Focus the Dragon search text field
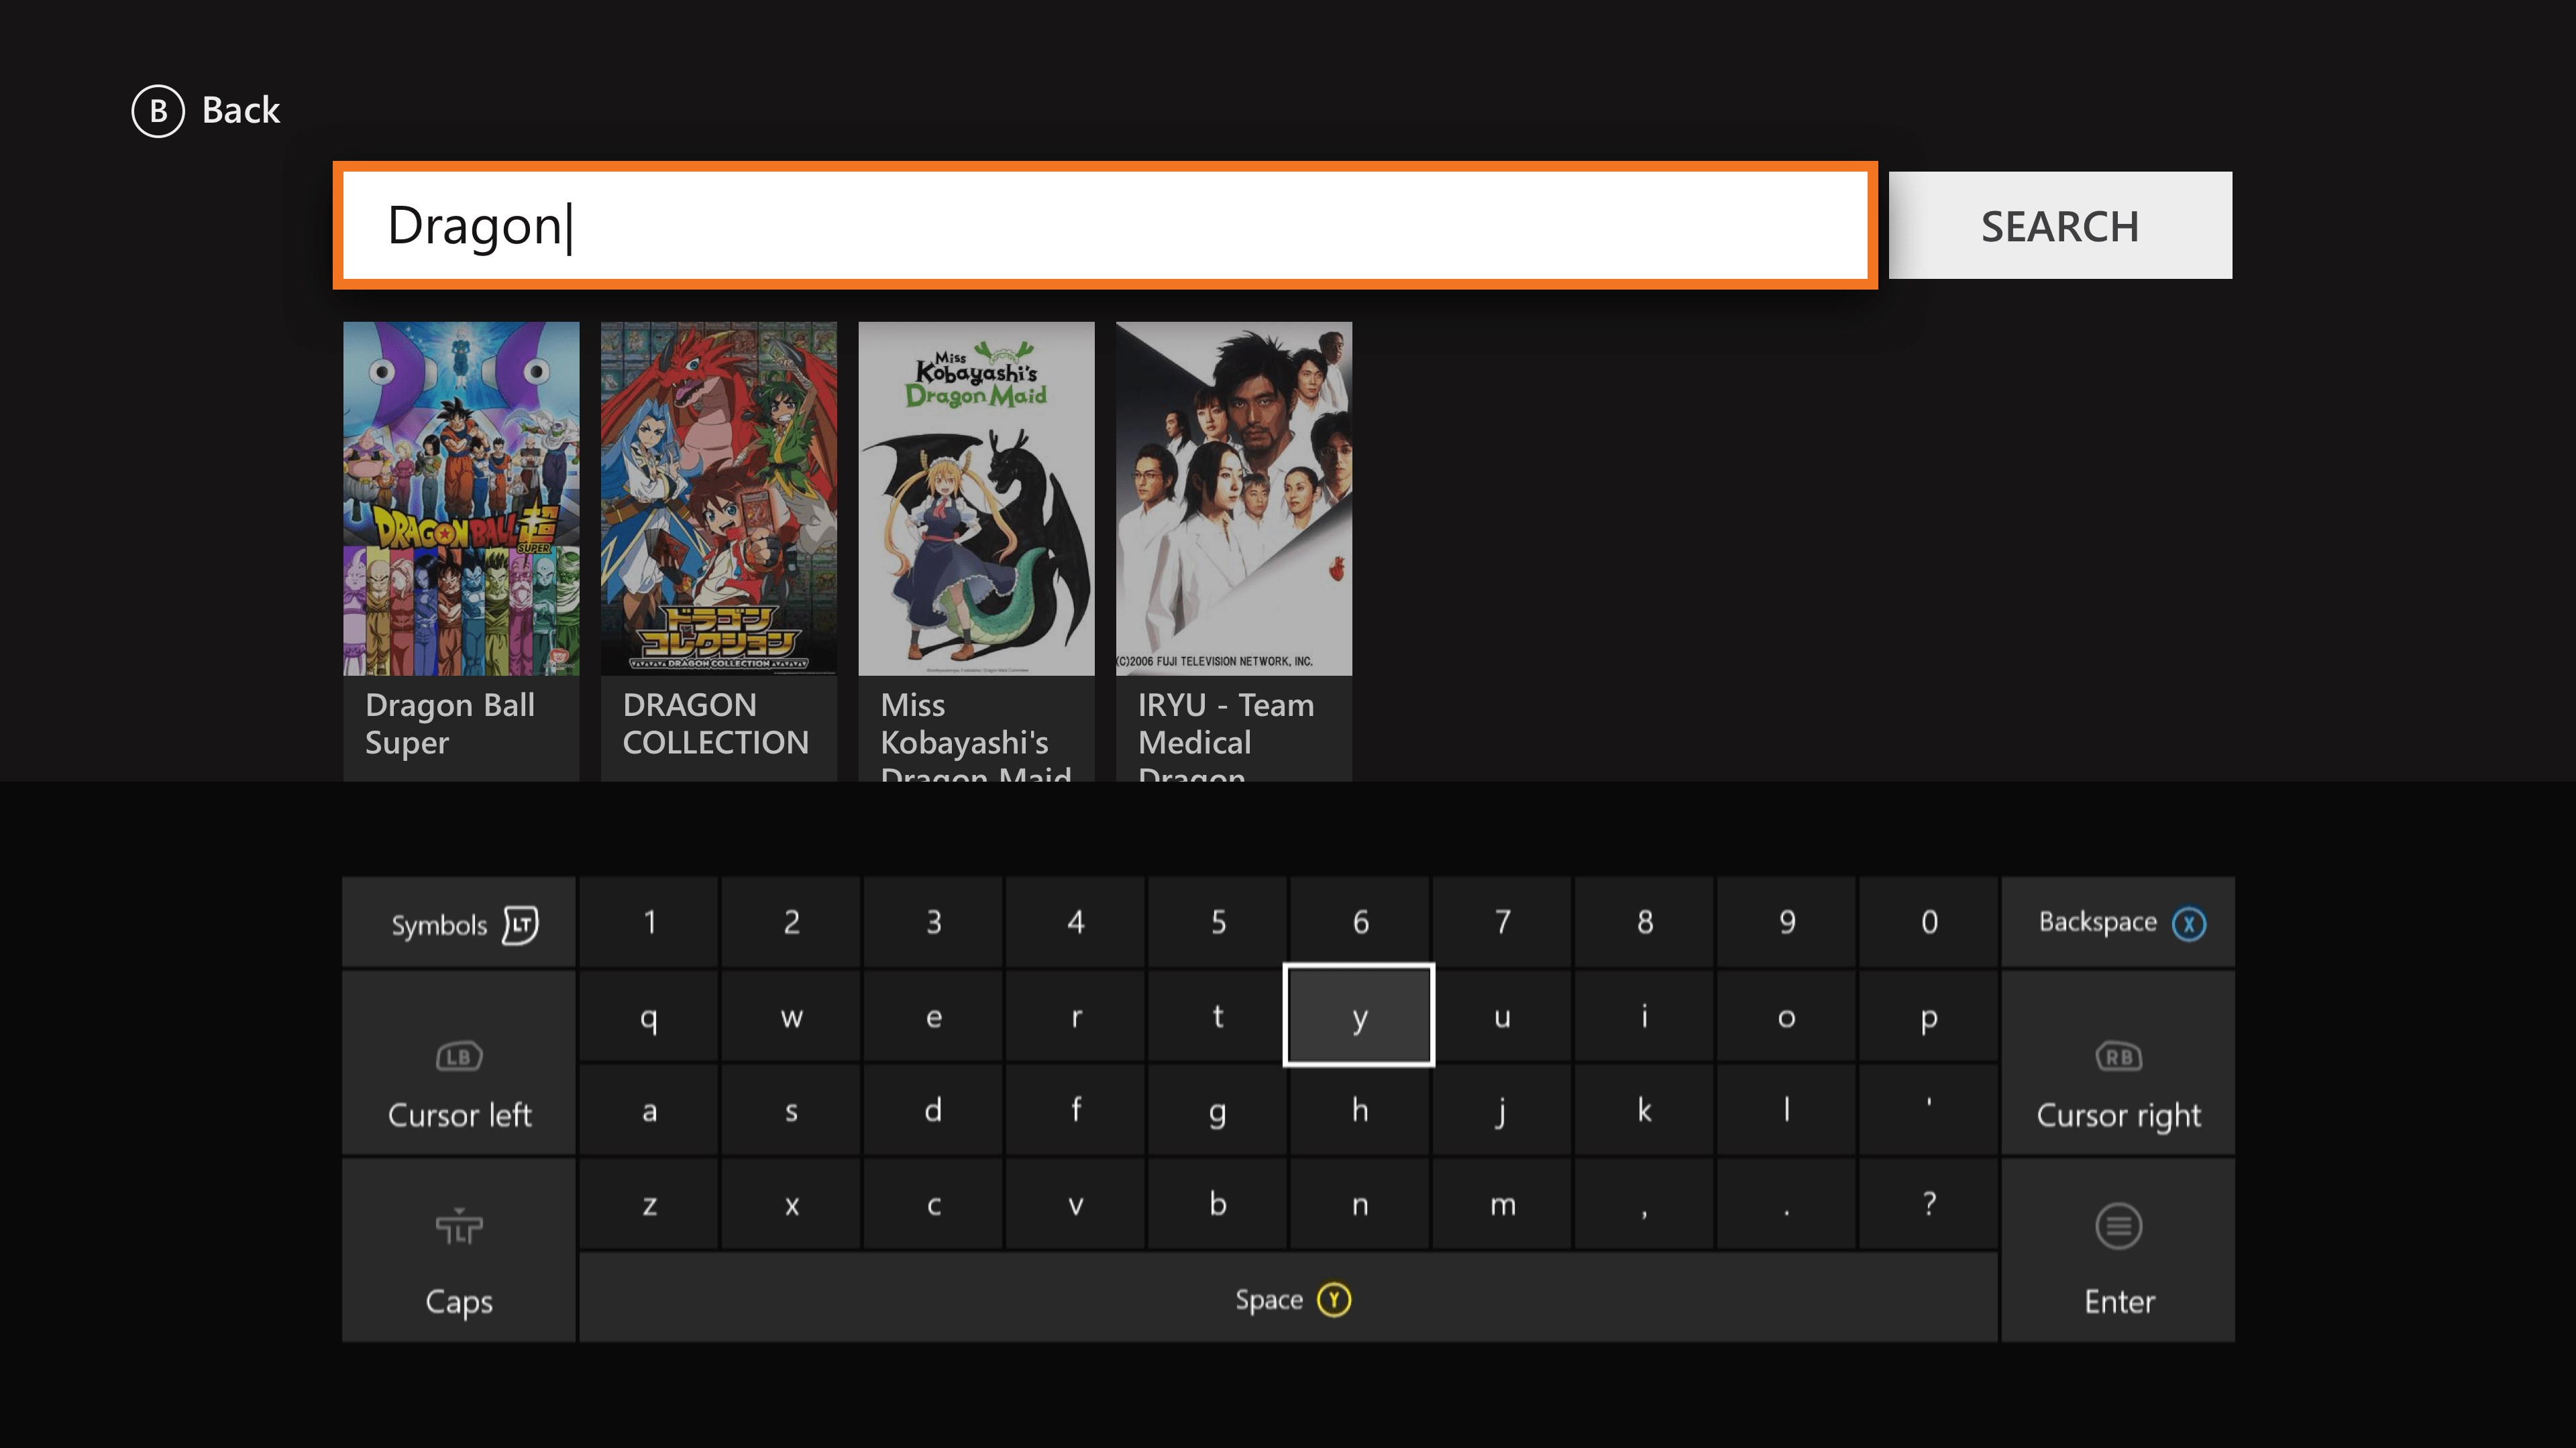Screen dimensions: 2576x1448 point(1104,226)
